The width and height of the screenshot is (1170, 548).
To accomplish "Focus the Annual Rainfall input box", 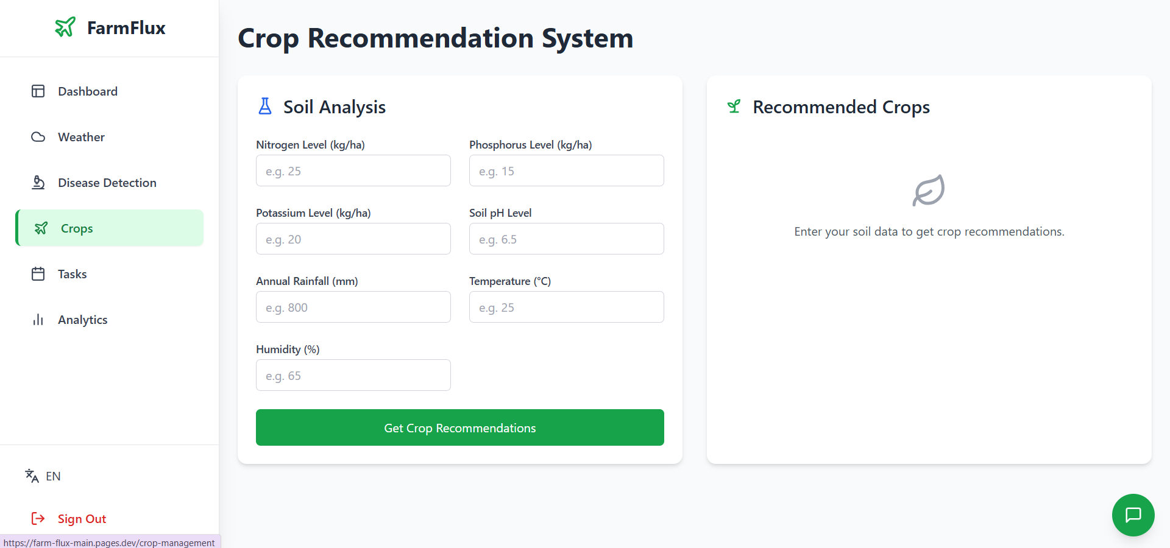I will point(353,307).
